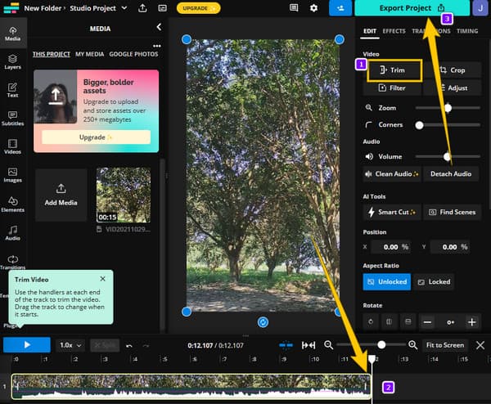Open the Media sidebar panel
491x404 pixels.
click(x=12, y=34)
